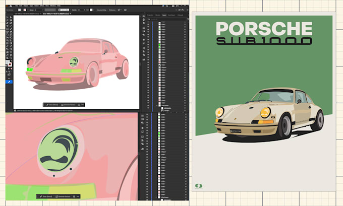Open the File menu in Illustrator

point(17,6)
